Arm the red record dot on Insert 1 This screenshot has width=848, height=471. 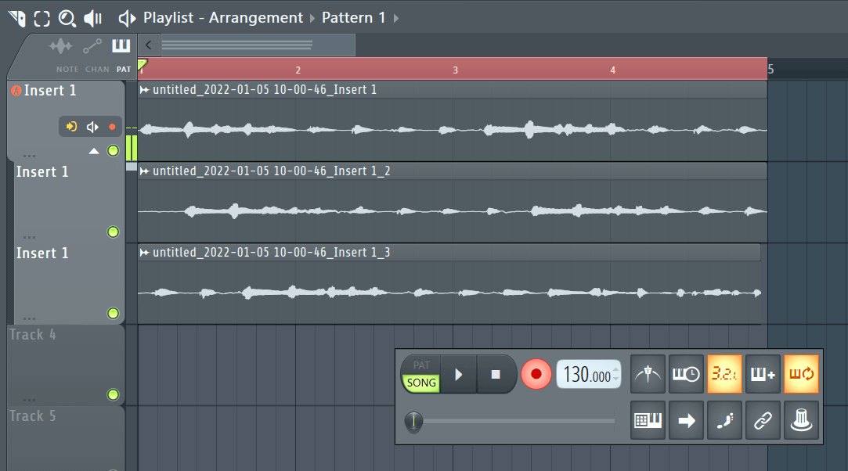pyautogui.click(x=111, y=125)
